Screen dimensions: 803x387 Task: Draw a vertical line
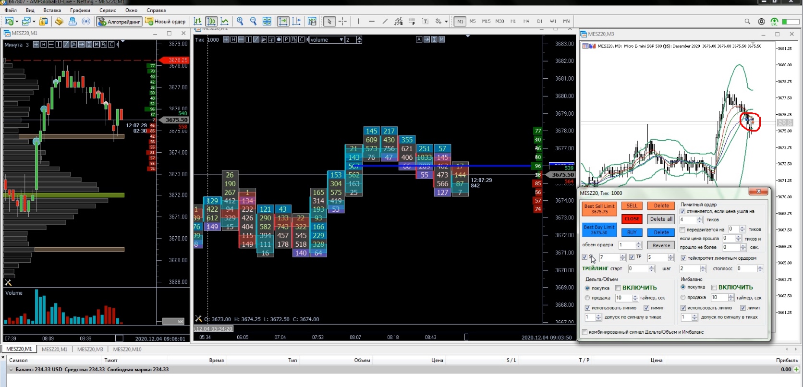click(x=358, y=21)
